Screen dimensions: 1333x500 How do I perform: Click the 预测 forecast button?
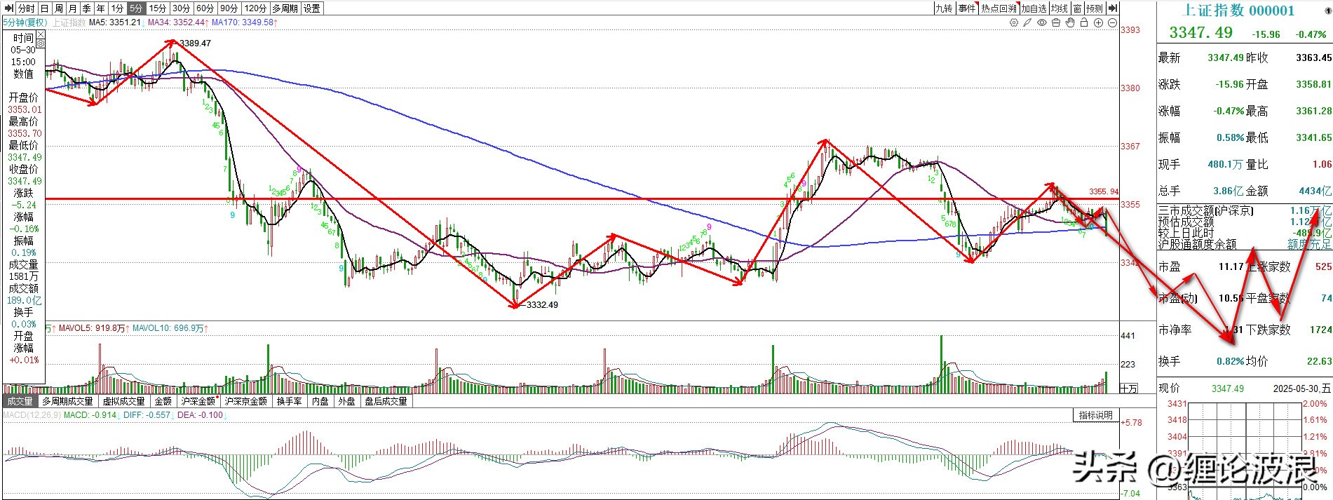pyautogui.click(x=1095, y=8)
